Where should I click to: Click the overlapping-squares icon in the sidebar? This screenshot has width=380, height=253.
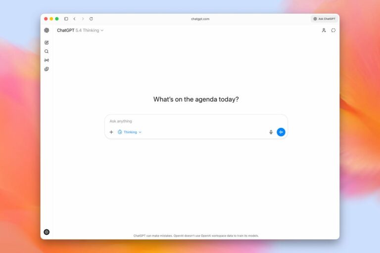click(47, 69)
